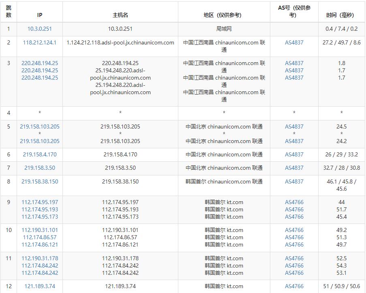Click the AS4766 link beside 112.190.31.101

click(x=294, y=230)
